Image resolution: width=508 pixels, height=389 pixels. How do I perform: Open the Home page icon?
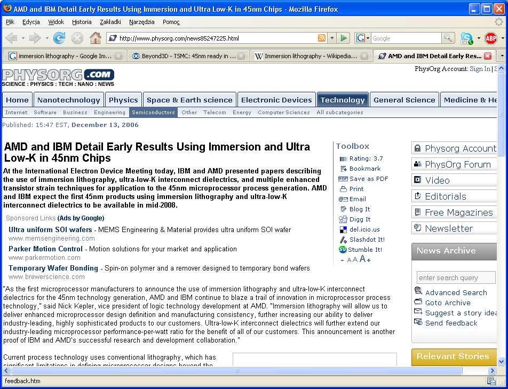96,38
